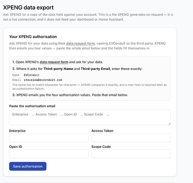Select the stevelea@evconduit.com email value
The height and width of the screenshot is (183, 193).
coord(43,80)
